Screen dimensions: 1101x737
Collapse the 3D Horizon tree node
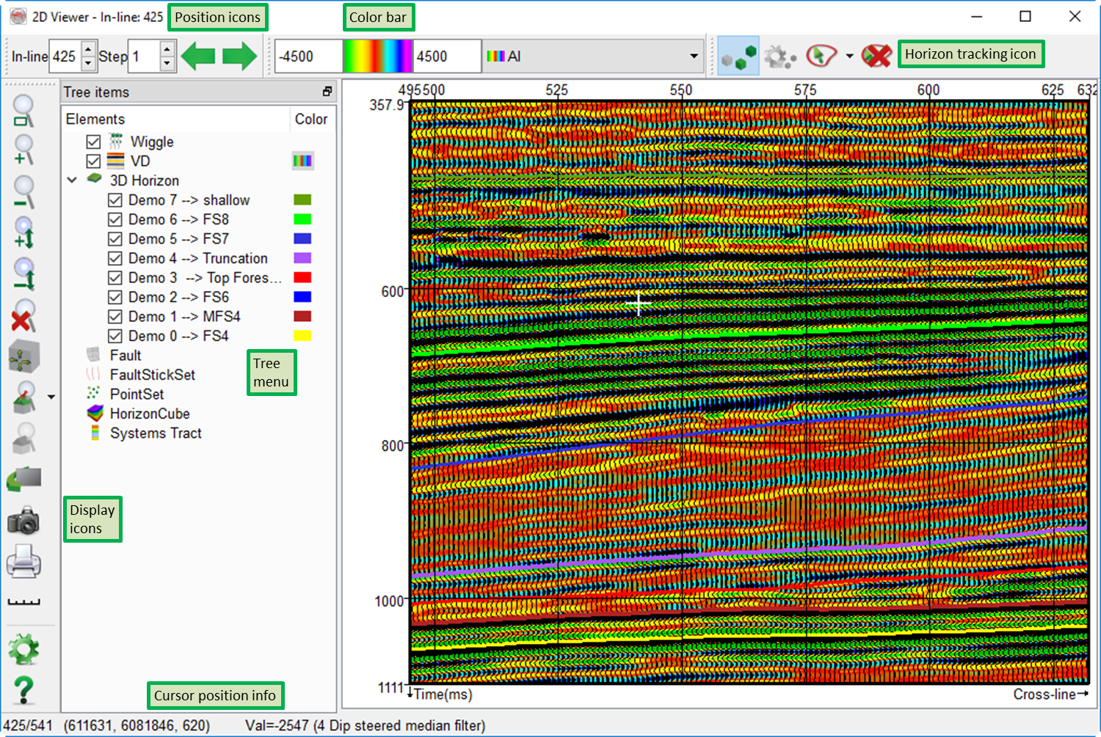click(x=72, y=180)
